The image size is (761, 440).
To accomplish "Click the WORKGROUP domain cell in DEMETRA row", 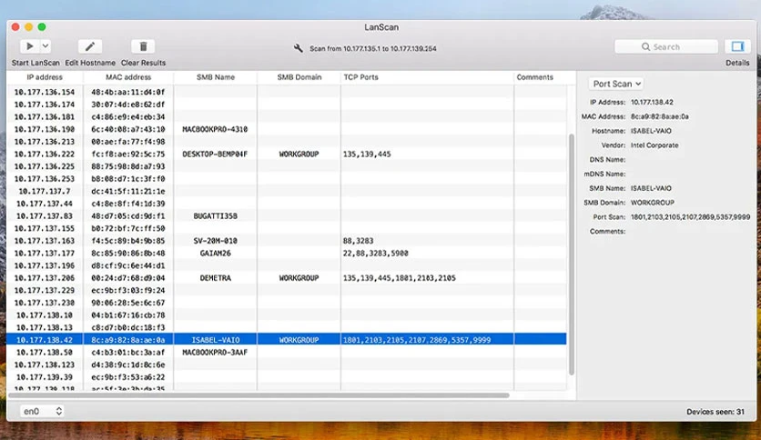I will pyautogui.click(x=299, y=278).
